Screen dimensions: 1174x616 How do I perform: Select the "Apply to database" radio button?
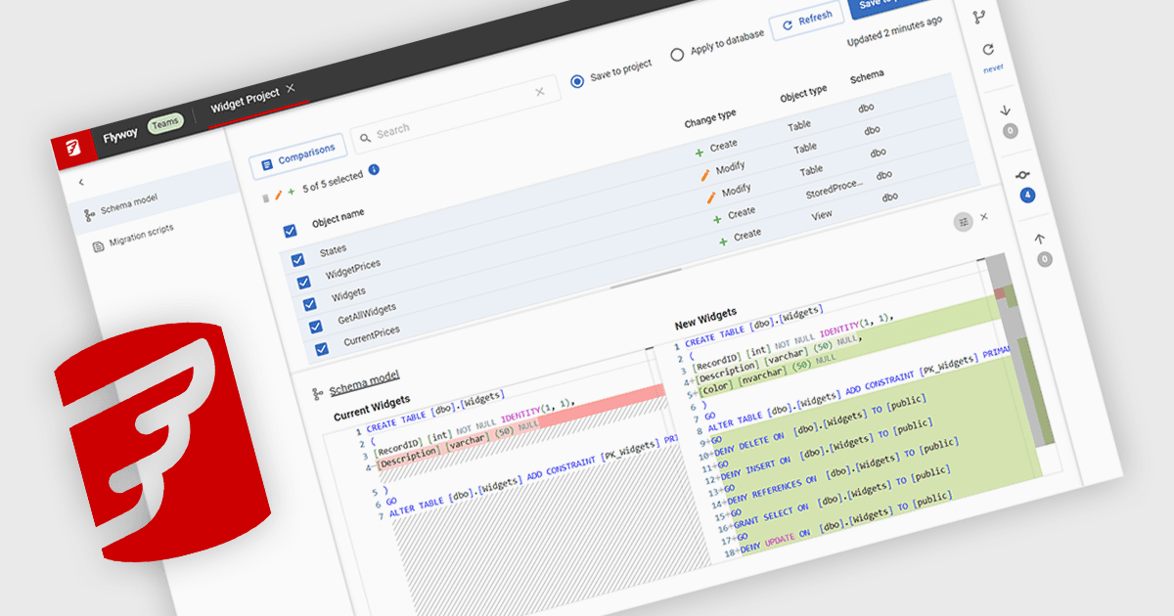point(677,55)
